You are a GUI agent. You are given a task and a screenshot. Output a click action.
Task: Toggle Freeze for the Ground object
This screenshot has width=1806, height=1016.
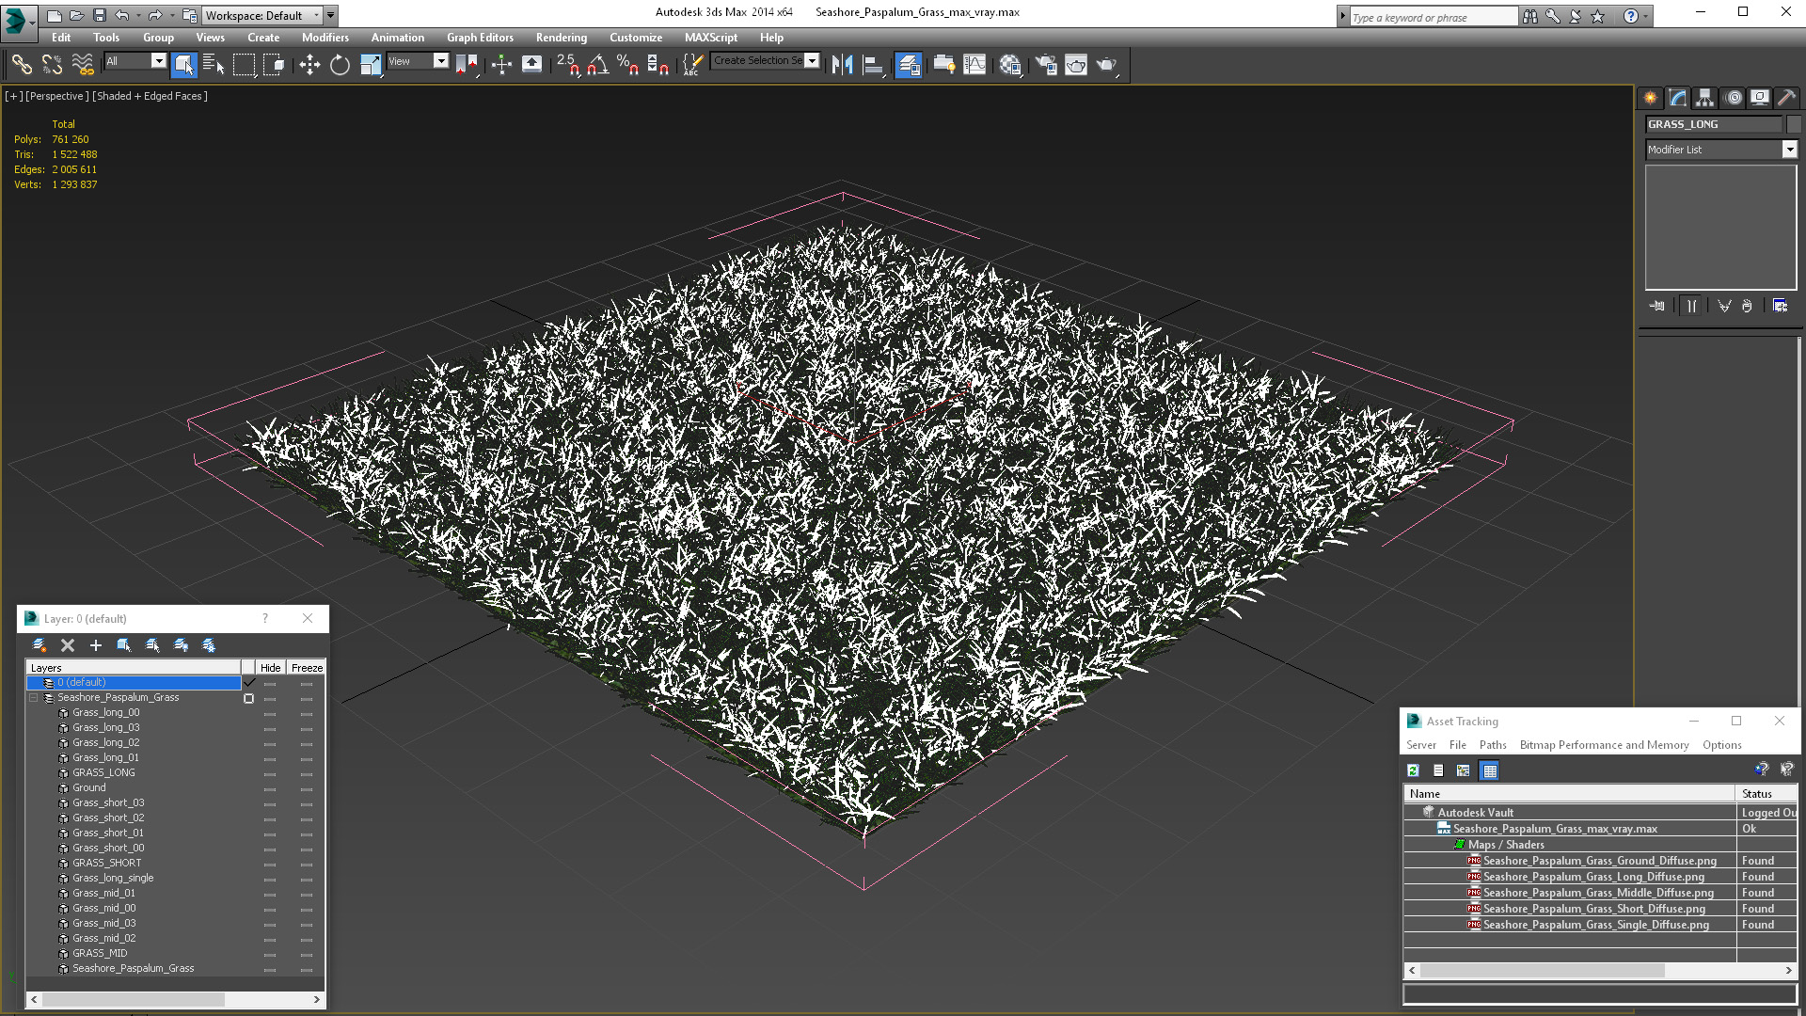(307, 788)
